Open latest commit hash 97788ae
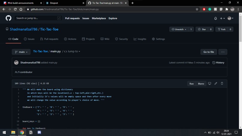Image resolution: width=242 pixels, height=136 pixels. pos(189,63)
